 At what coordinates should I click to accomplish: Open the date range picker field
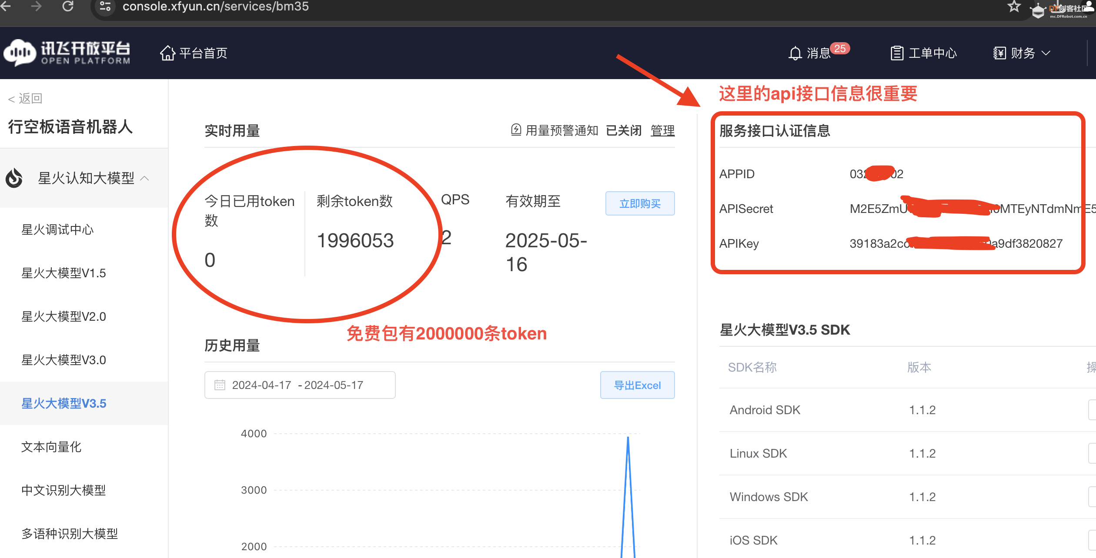click(x=300, y=385)
